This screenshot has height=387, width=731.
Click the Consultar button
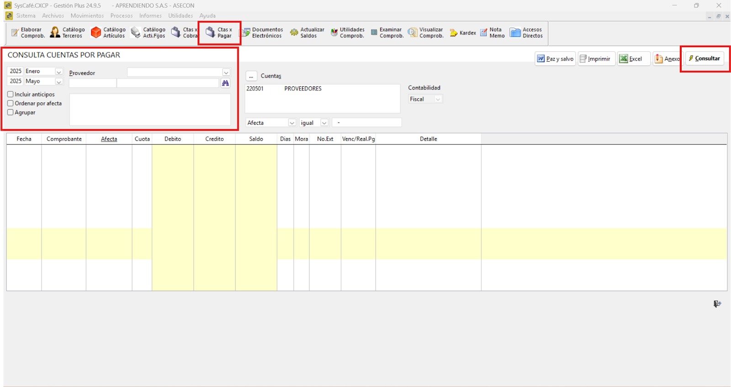[x=705, y=58]
